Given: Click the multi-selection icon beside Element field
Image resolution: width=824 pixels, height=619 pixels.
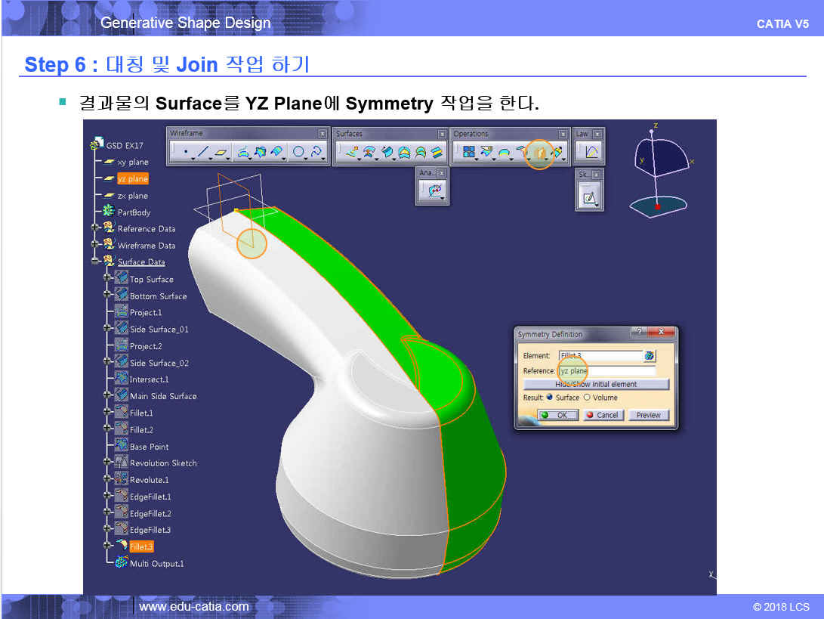Looking at the screenshot, I should pos(649,355).
